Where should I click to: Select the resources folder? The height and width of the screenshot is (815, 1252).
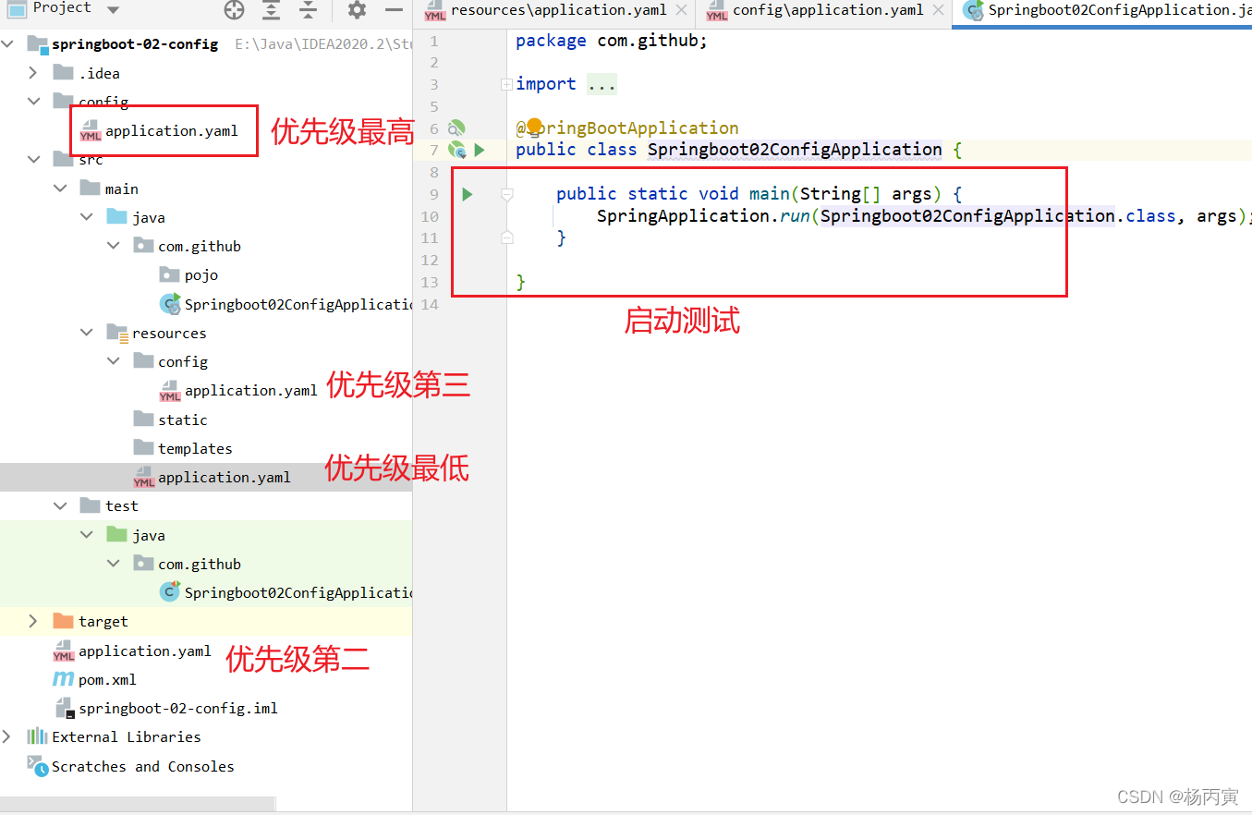tap(169, 333)
